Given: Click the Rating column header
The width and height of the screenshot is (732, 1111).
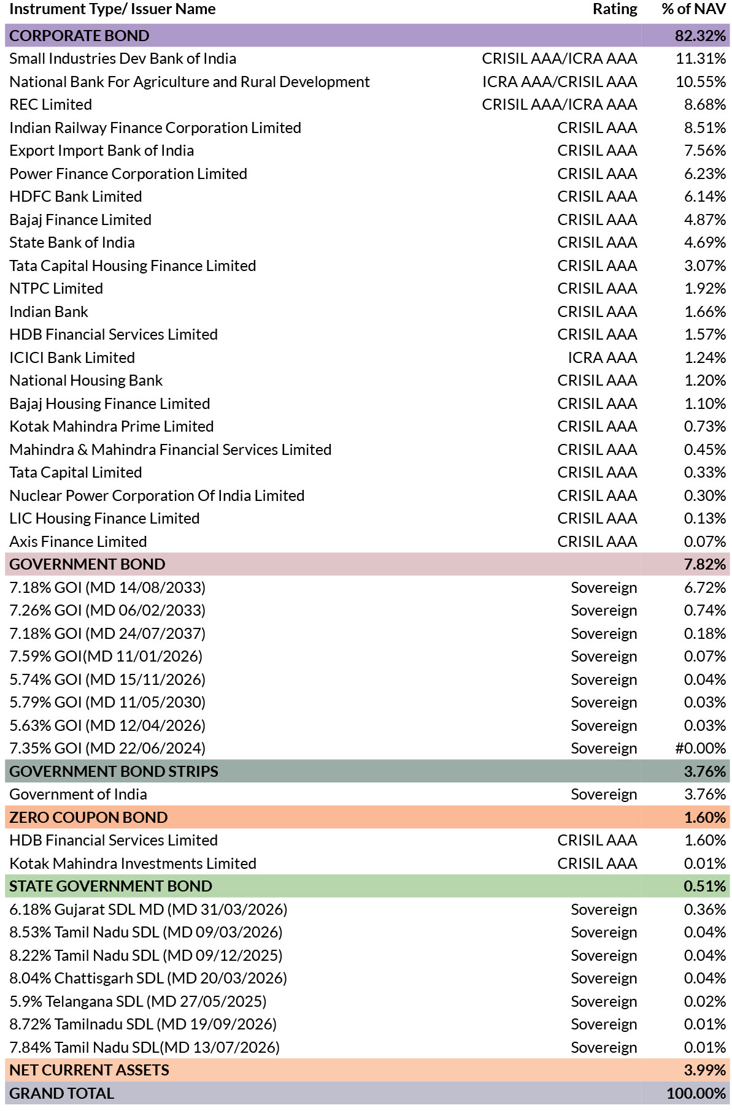Looking at the screenshot, I should pyautogui.click(x=615, y=9).
